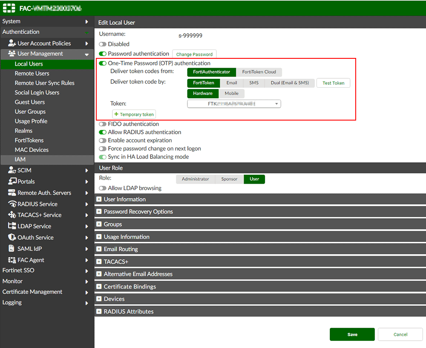This screenshot has height=348, width=426.
Task: Click the OAuth Service shield icon
Action: coord(12,237)
